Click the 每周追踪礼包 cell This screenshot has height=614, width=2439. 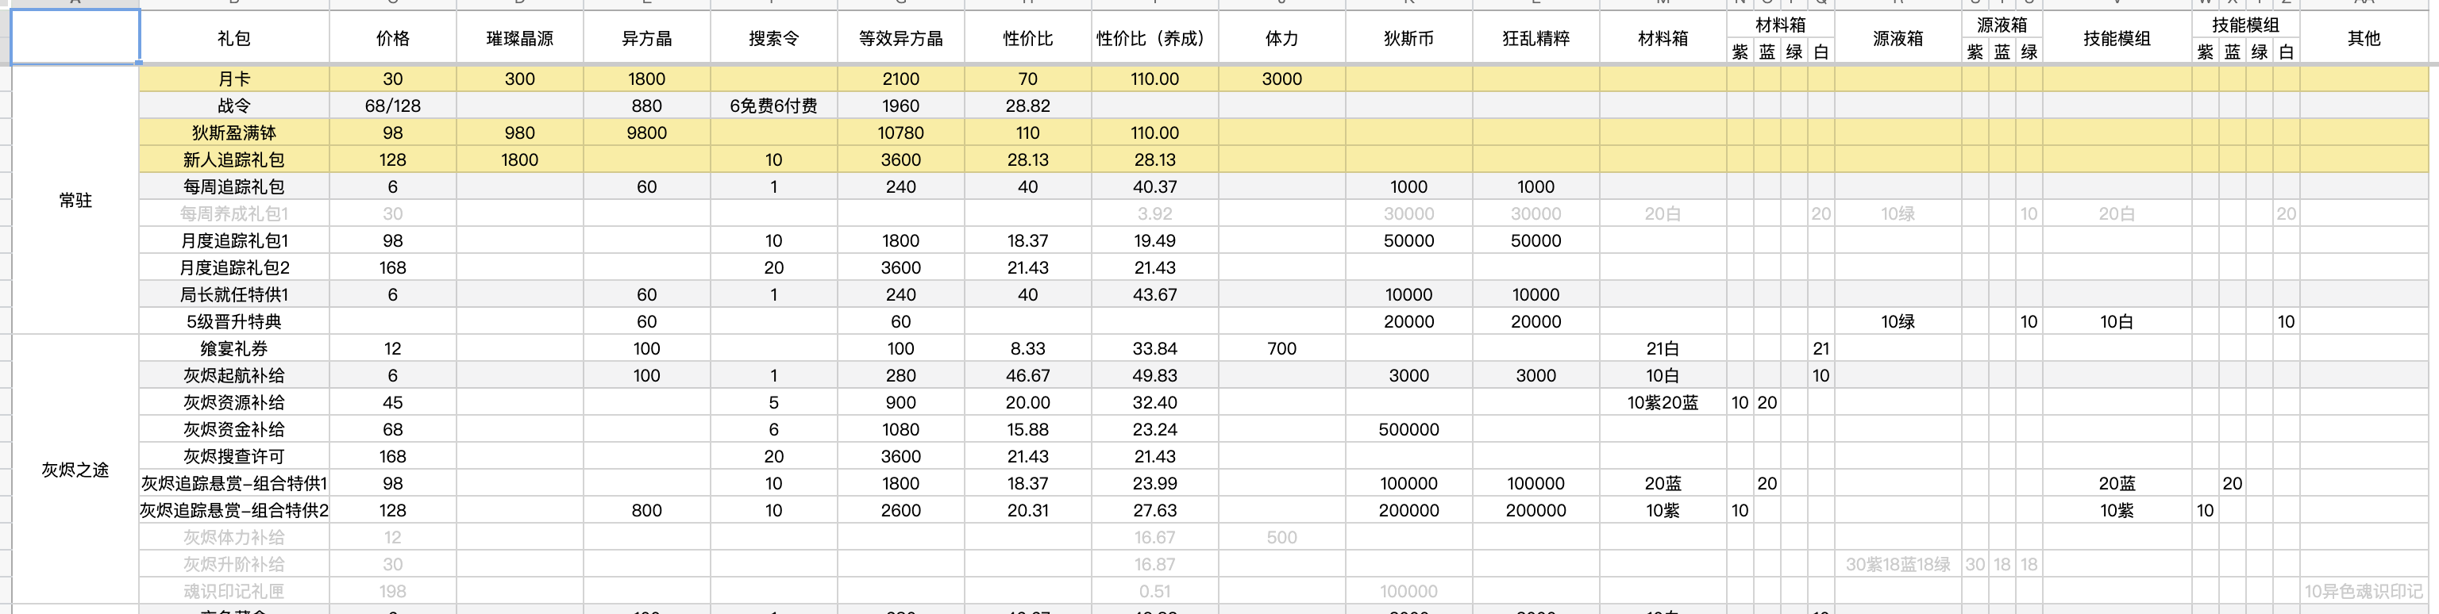(234, 186)
